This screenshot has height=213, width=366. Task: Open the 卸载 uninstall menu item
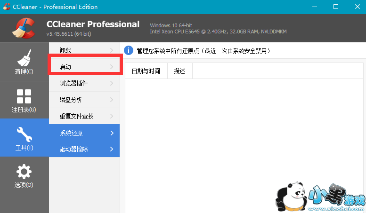84,50
